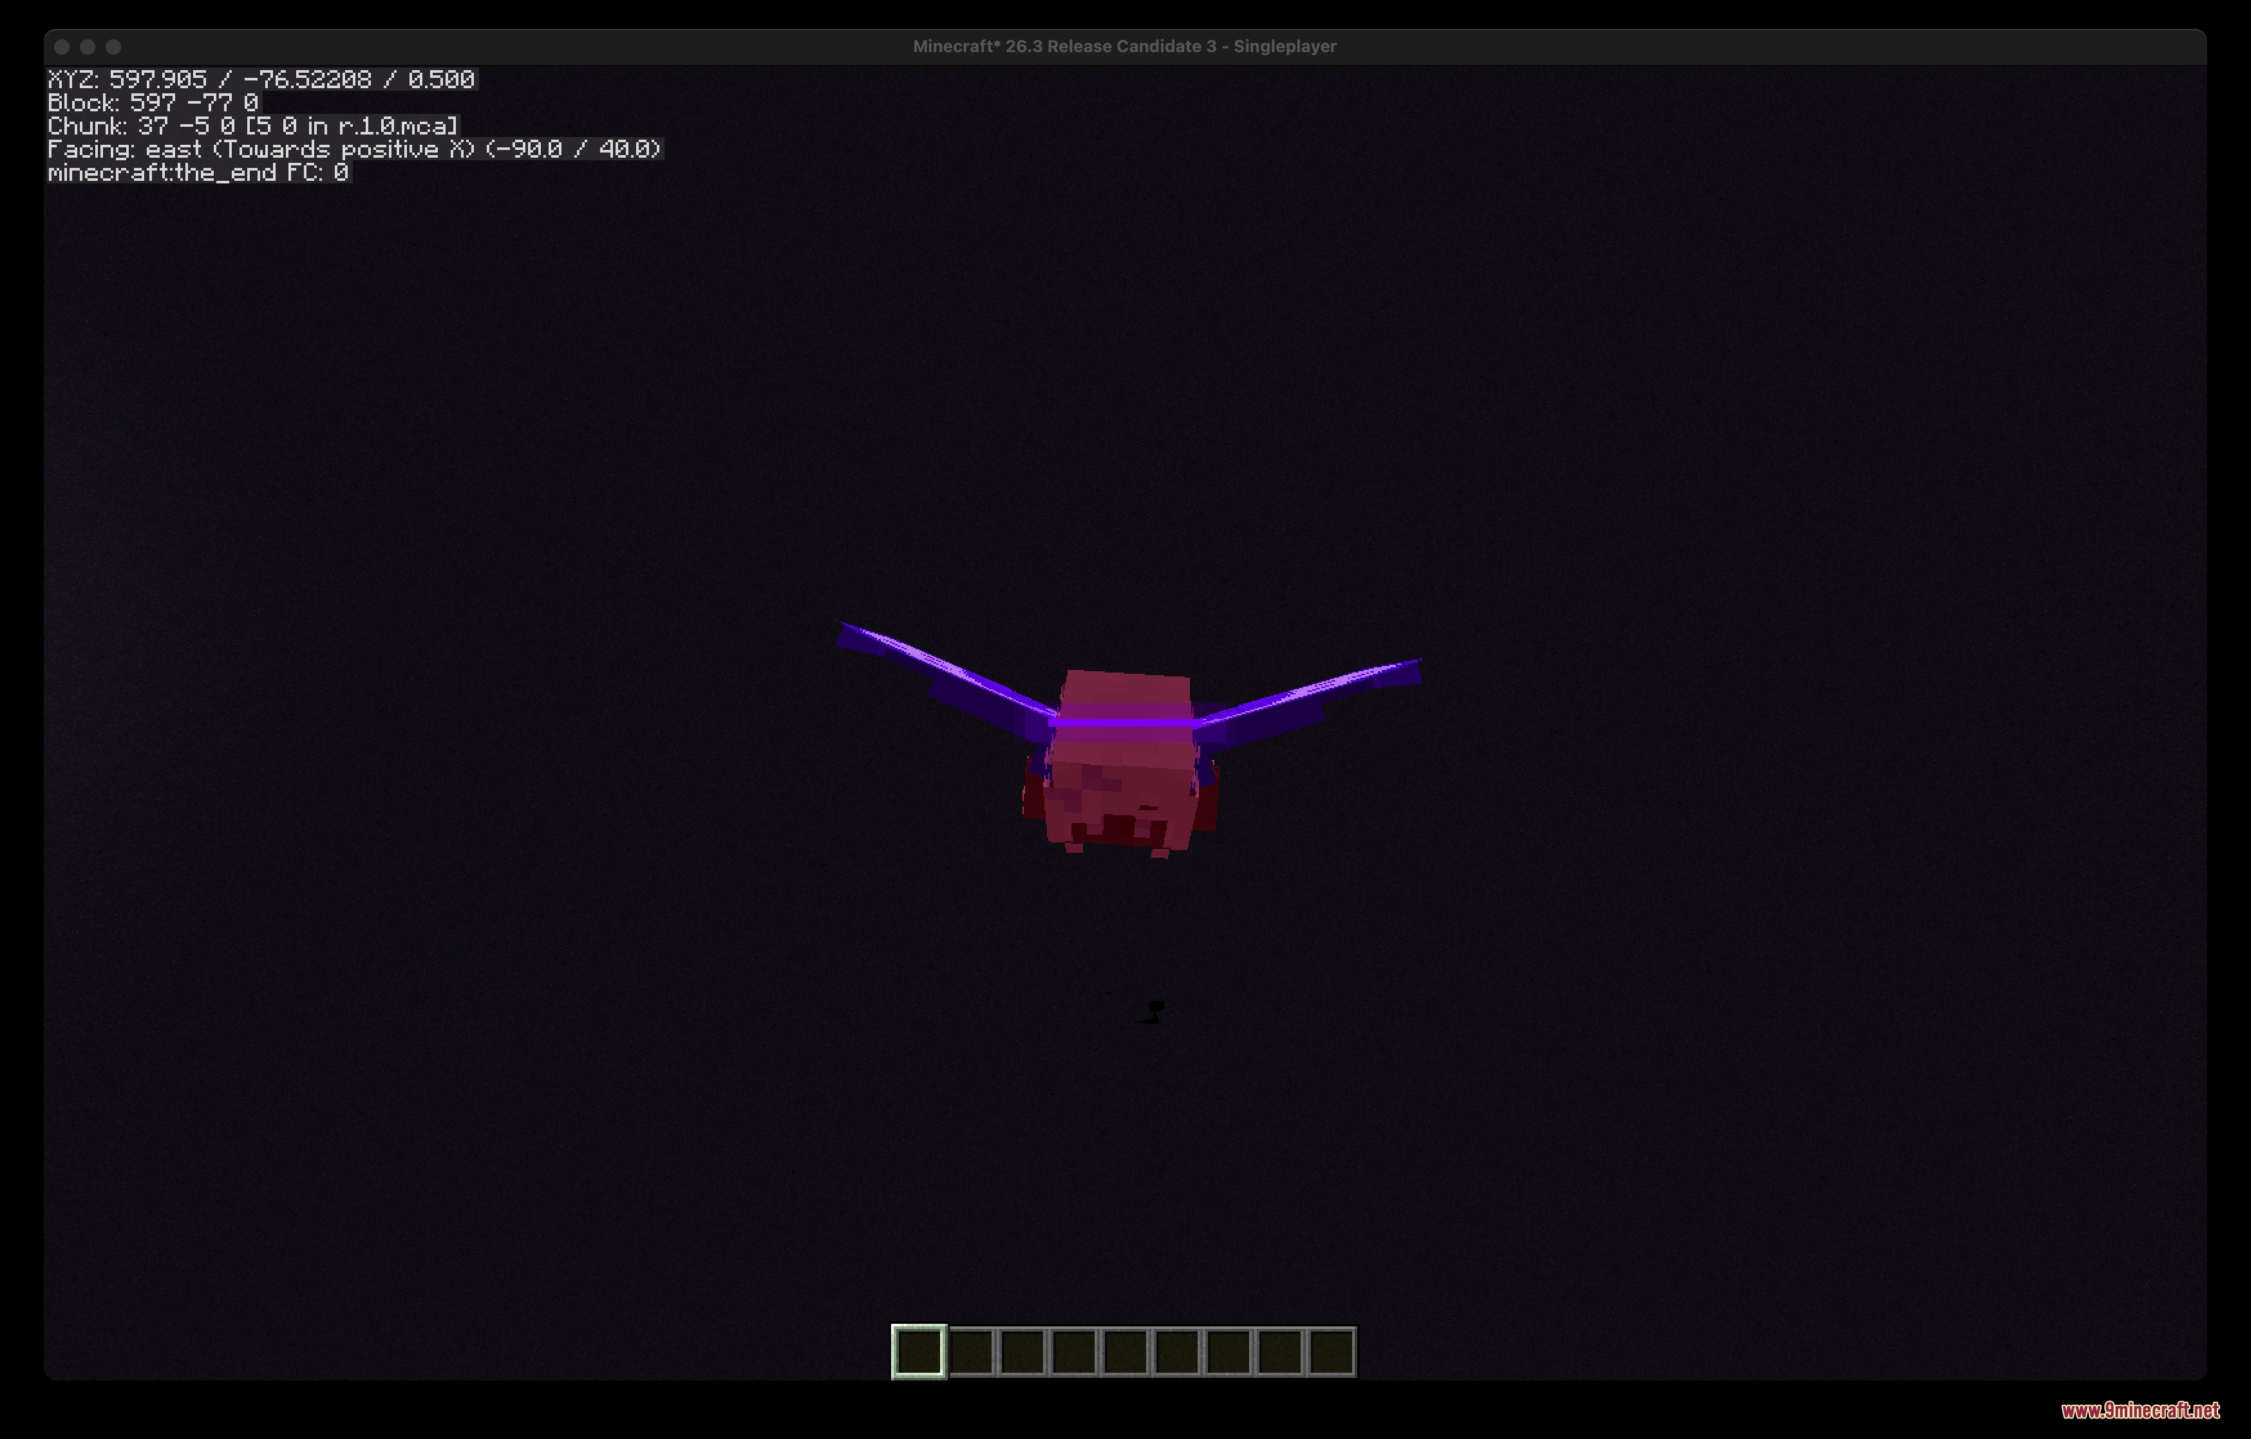Click the 'Chunk: 37 -5 0' debug line
The height and width of the screenshot is (1439, 2251).
(x=253, y=126)
